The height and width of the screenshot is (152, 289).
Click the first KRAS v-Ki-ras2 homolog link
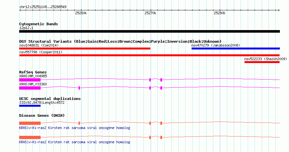(x=74, y=128)
